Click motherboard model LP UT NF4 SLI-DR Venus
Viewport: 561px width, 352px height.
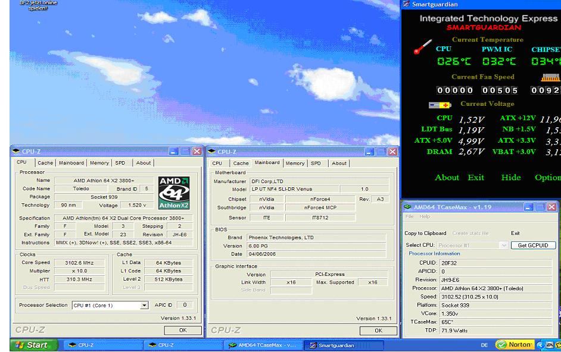coord(294,189)
